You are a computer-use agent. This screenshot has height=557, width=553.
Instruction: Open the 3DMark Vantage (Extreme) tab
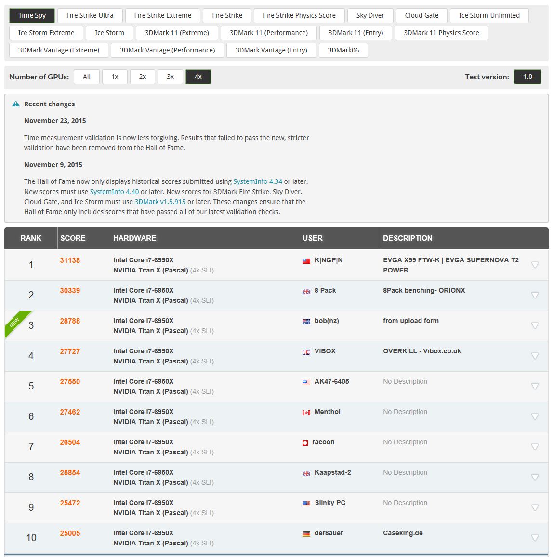pyautogui.click(x=59, y=51)
